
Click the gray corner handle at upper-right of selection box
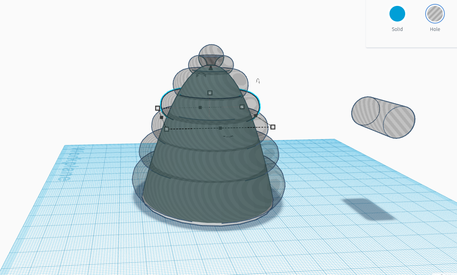tap(241, 107)
